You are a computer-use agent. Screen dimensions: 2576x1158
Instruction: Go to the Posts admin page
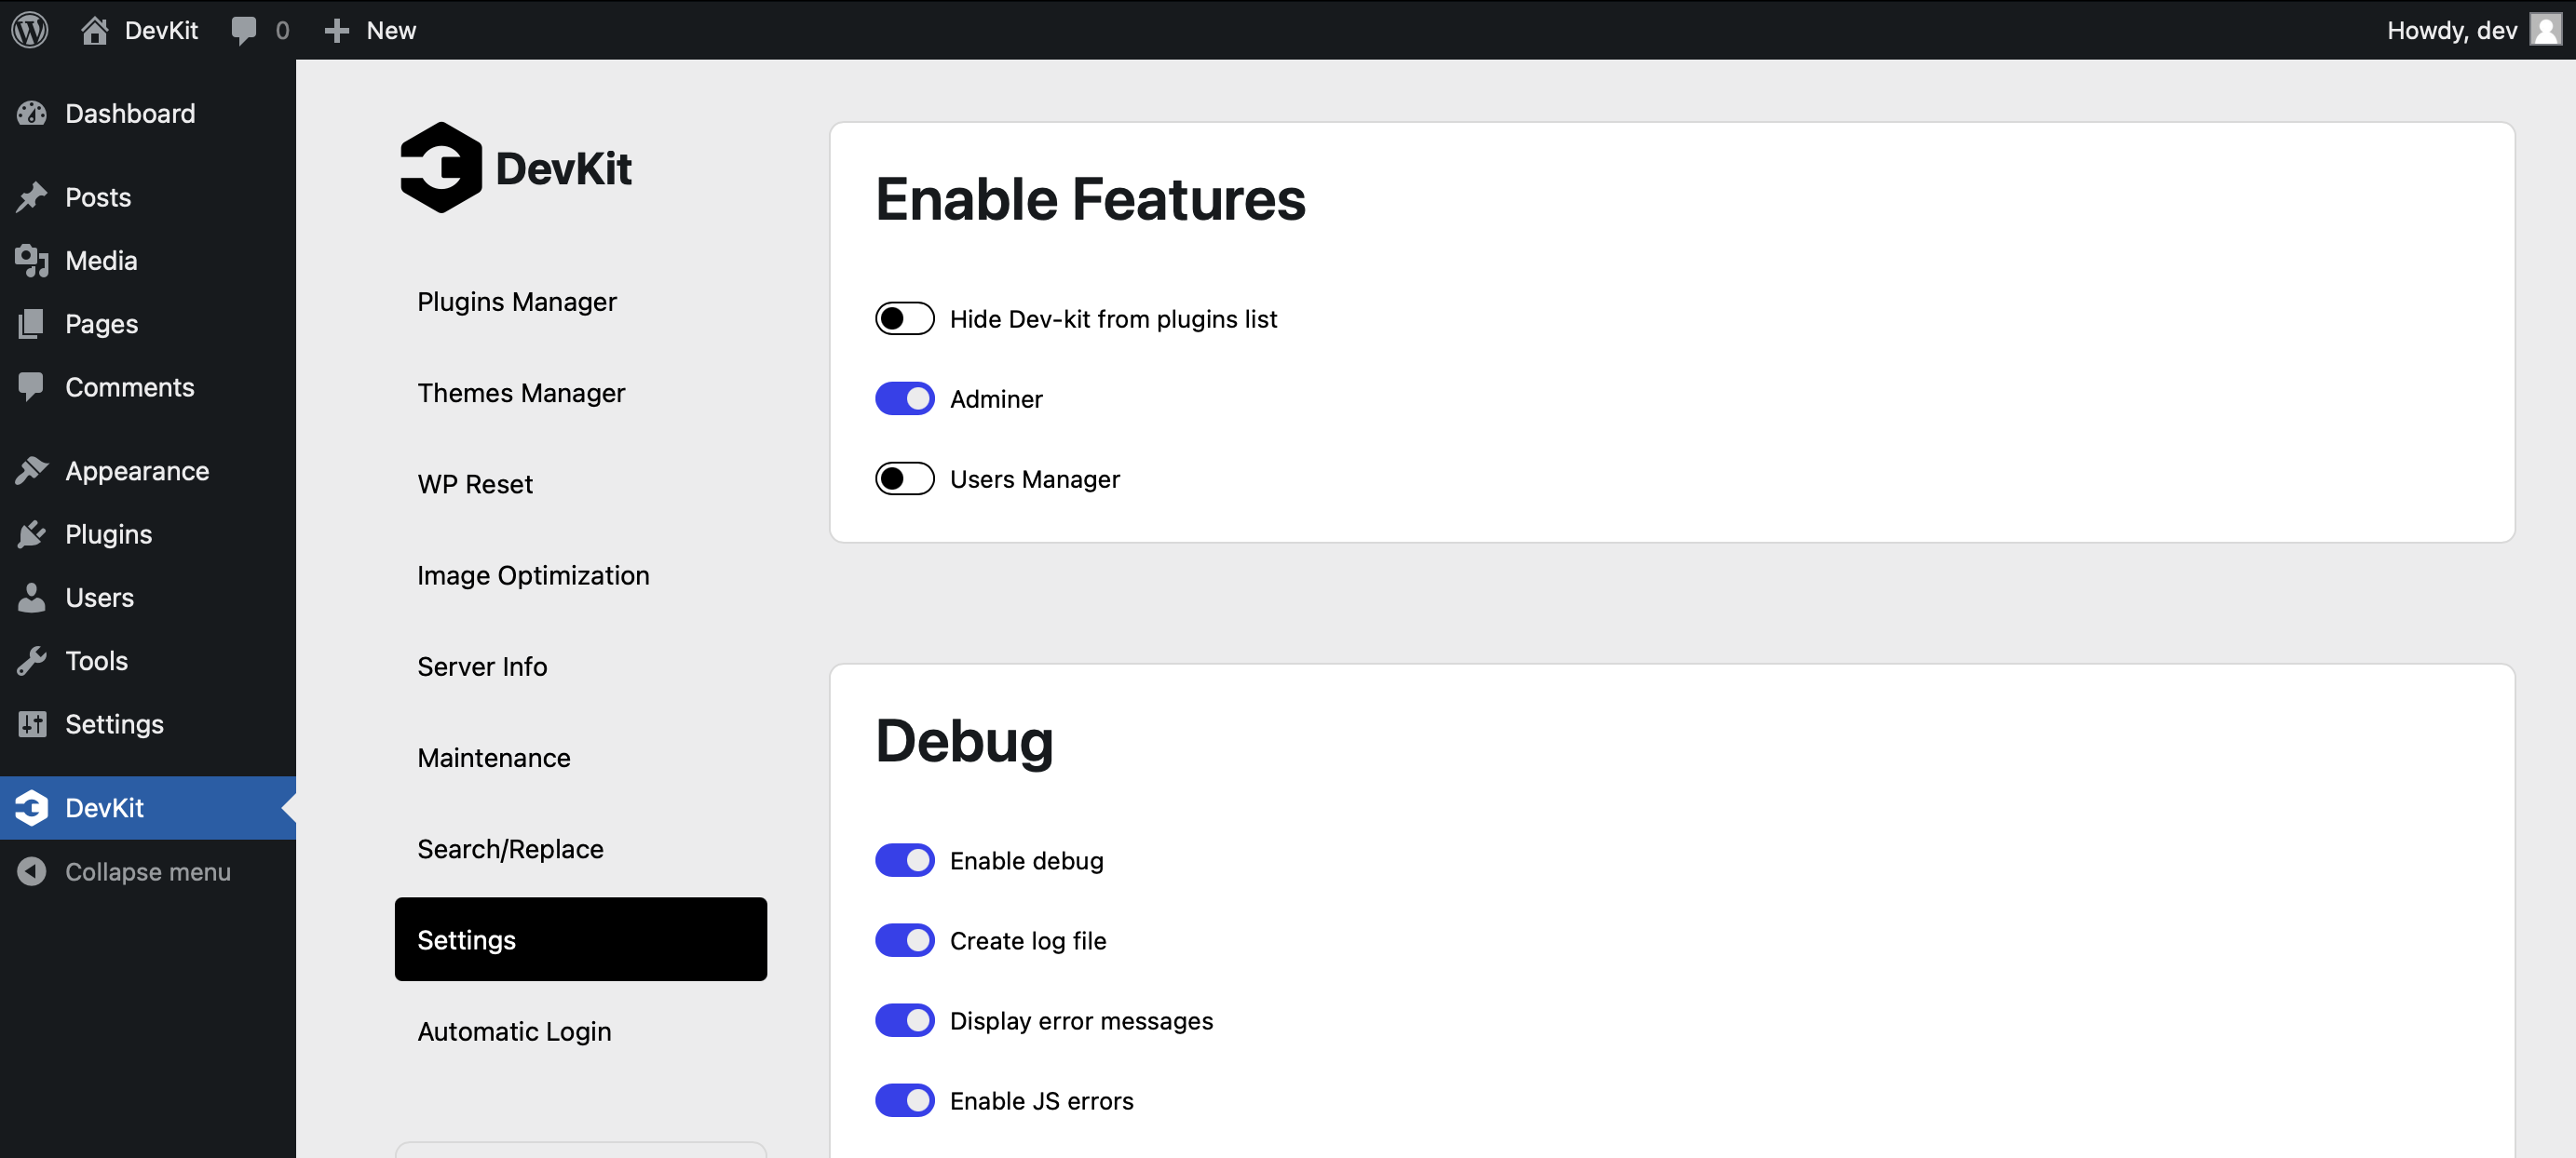pos(98,196)
